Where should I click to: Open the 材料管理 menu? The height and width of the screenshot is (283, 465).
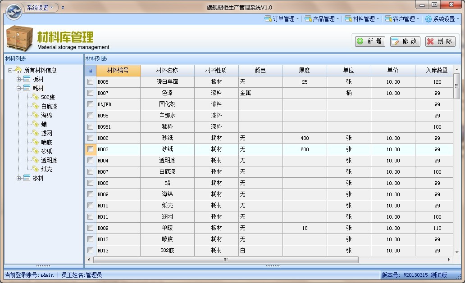(362, 19)
